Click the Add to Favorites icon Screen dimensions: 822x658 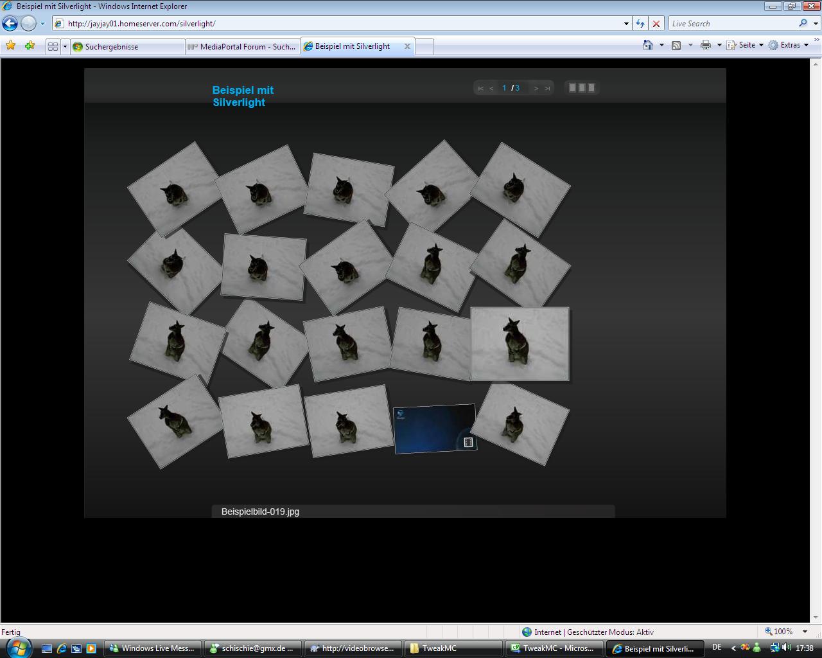pyautogui.click(x=30, y=46)
